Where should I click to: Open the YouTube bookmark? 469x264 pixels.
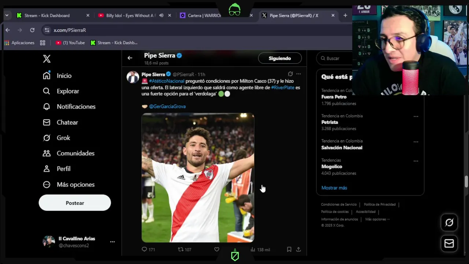coord(70,43)
